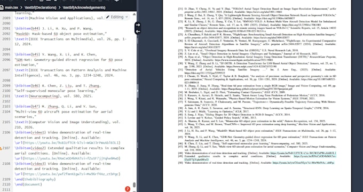
Task: Place cursor on \bibitem{b45} line
Action: coord(56,54)
